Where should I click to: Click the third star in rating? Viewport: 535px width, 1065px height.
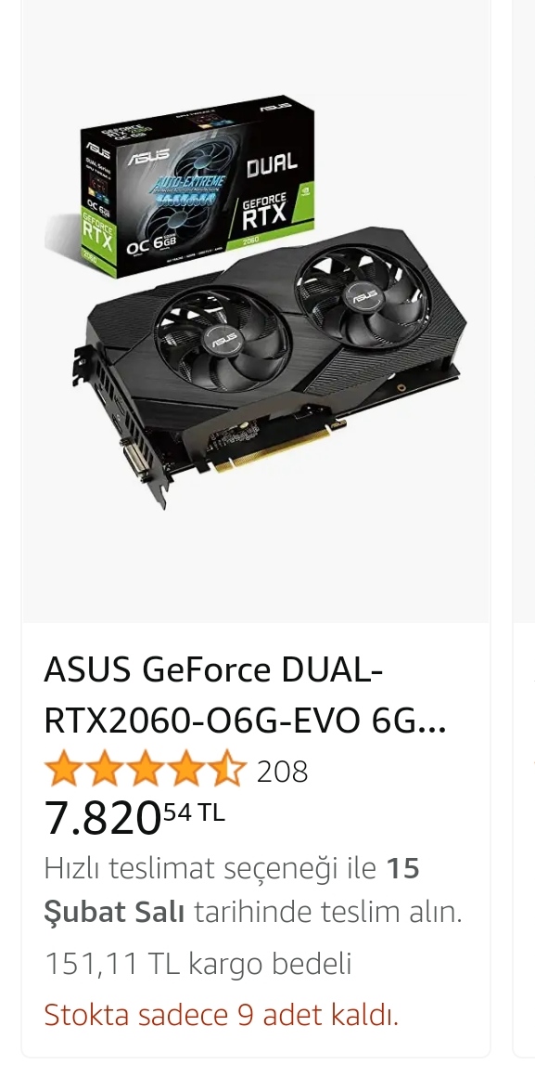click(145, 770)
